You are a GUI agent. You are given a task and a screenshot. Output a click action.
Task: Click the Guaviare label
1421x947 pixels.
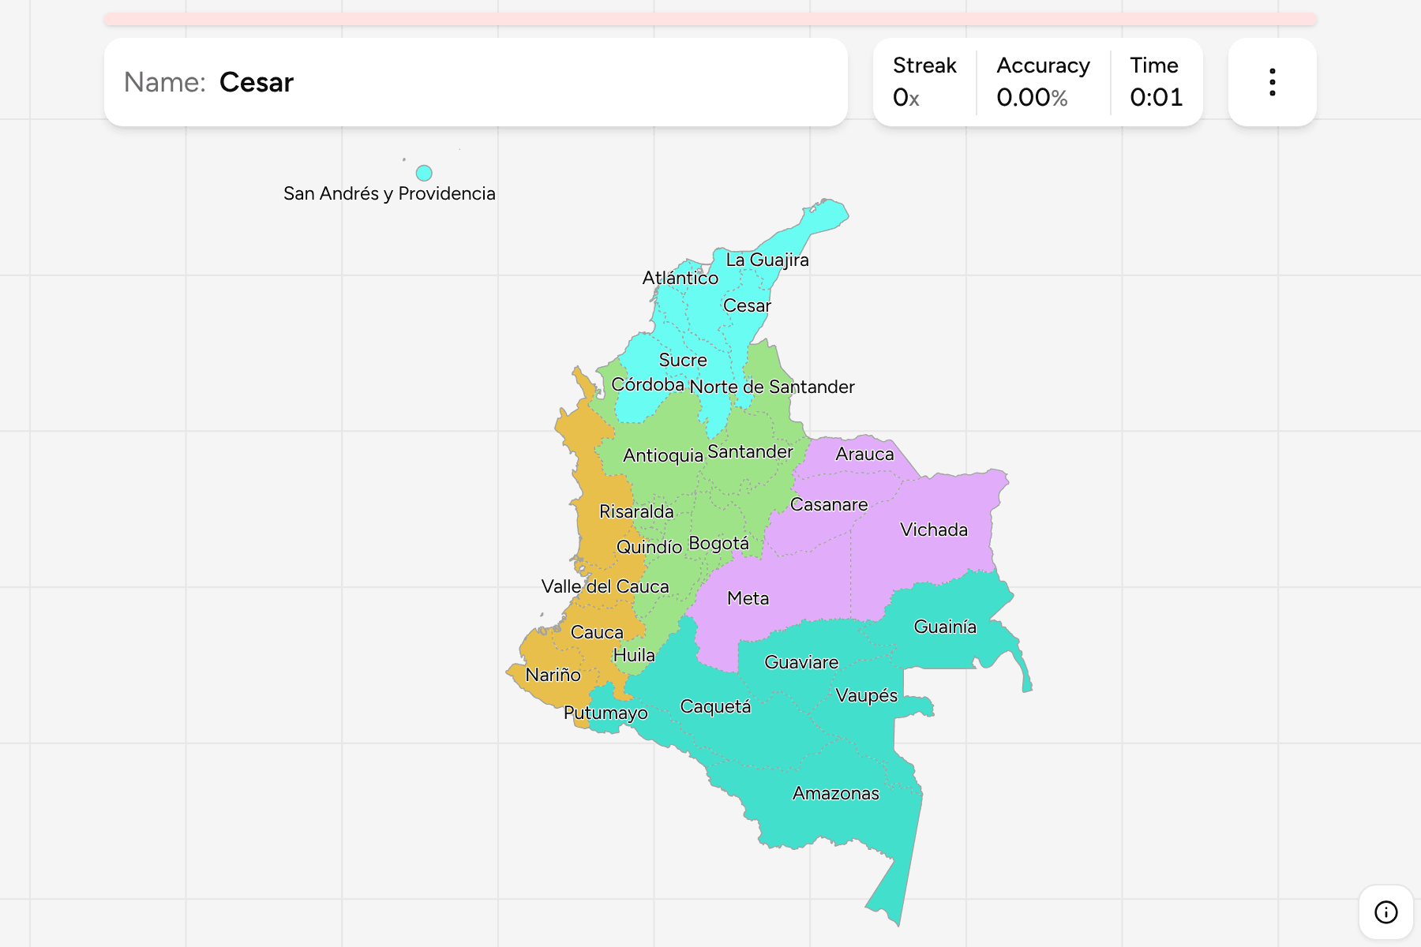coord(801,662)
